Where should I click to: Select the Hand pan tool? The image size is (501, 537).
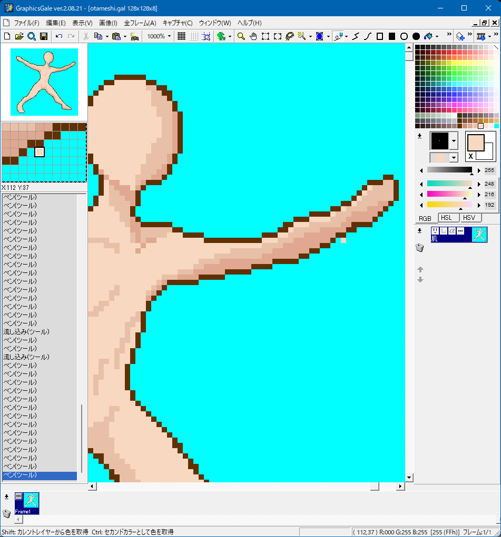253,36
